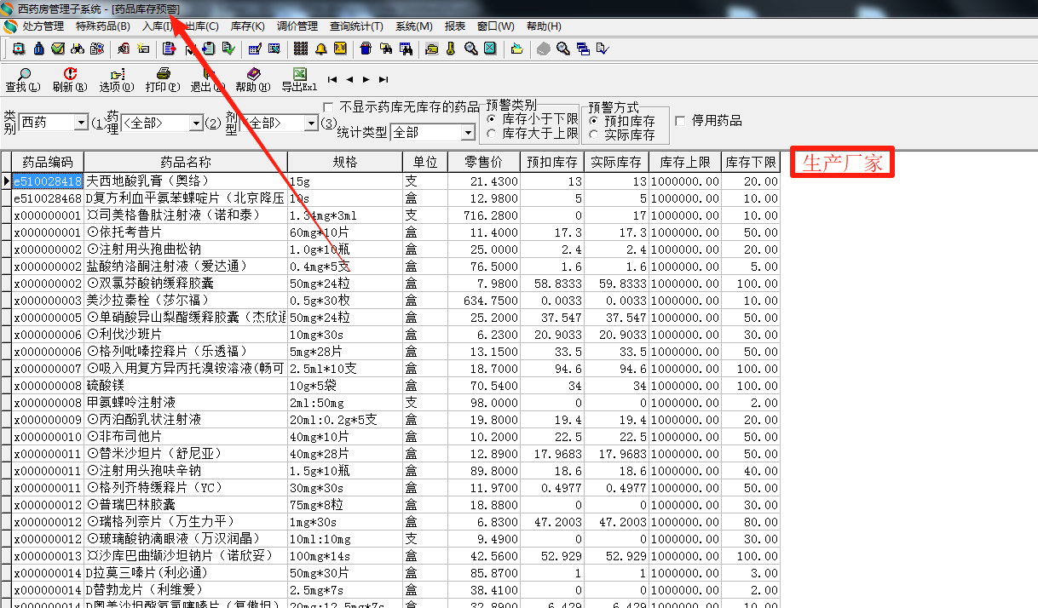This screenshot has height=608, width=1038.
Task: Select 实际库存 radio option
Action: click(593, 135)
